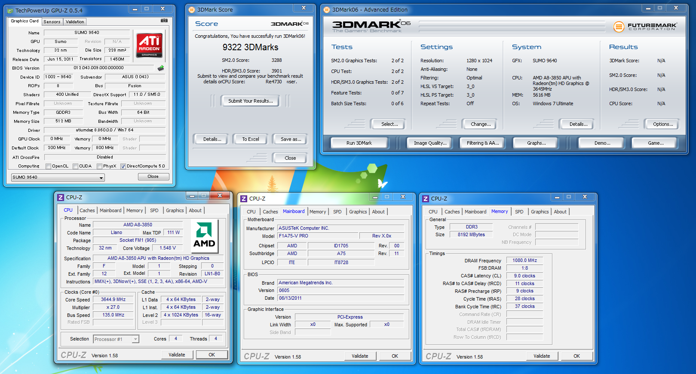This screenshot has height=374, width=696.
Task: Click the BIOS date 06/13/2011 value
Action: 341,298
